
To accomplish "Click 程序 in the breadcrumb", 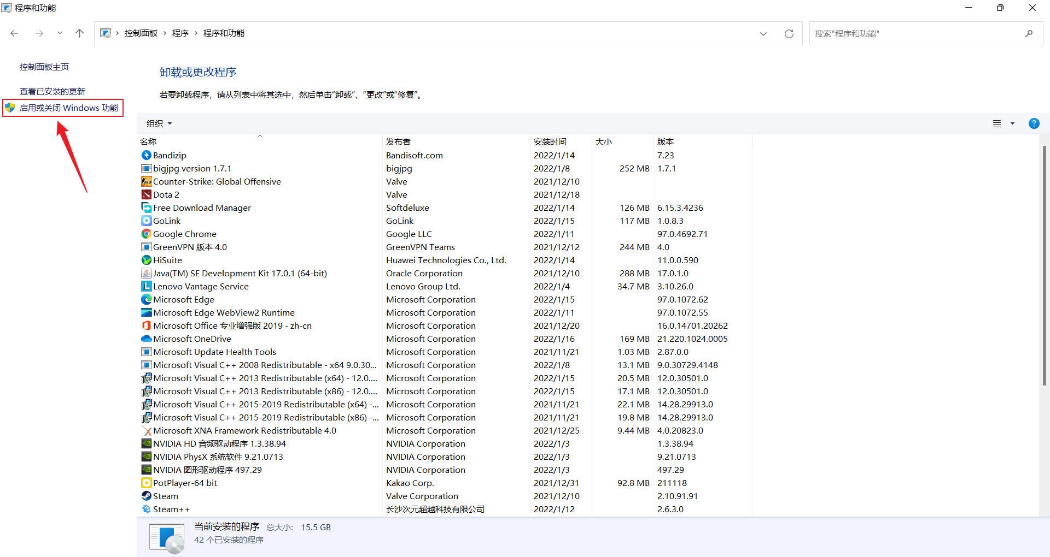I will pos(180,33).
